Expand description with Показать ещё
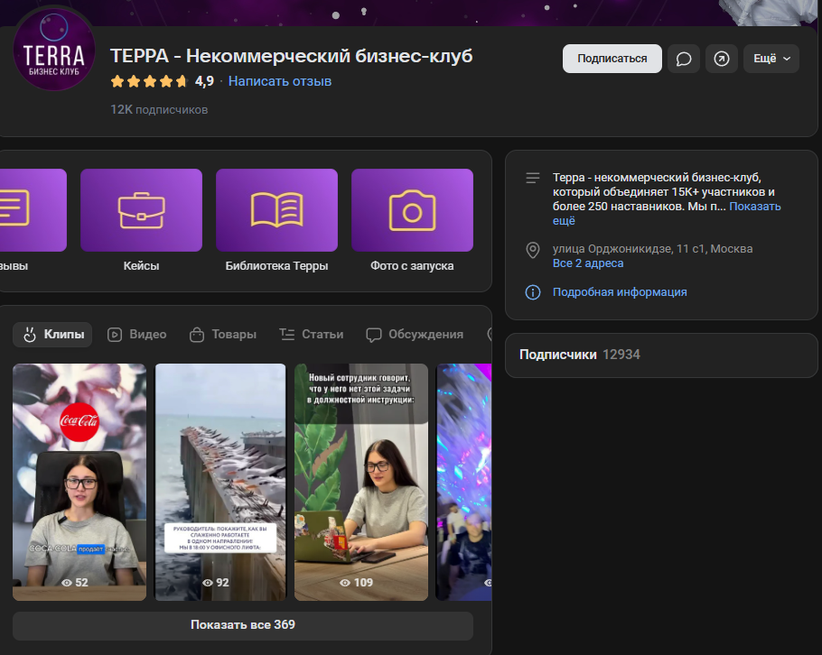The width and height of the screenshot is (822, 655). (755, 208)
